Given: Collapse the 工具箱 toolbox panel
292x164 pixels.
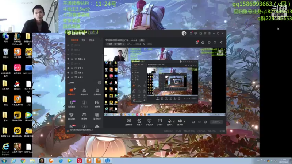Looking at the screenshot, I should point(99,83).
